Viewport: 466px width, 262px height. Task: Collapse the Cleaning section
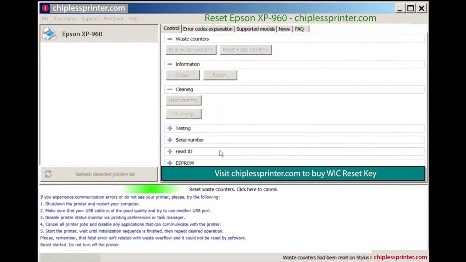pos(170,90)
